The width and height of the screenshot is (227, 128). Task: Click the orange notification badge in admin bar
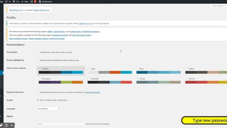coord(35,1)
